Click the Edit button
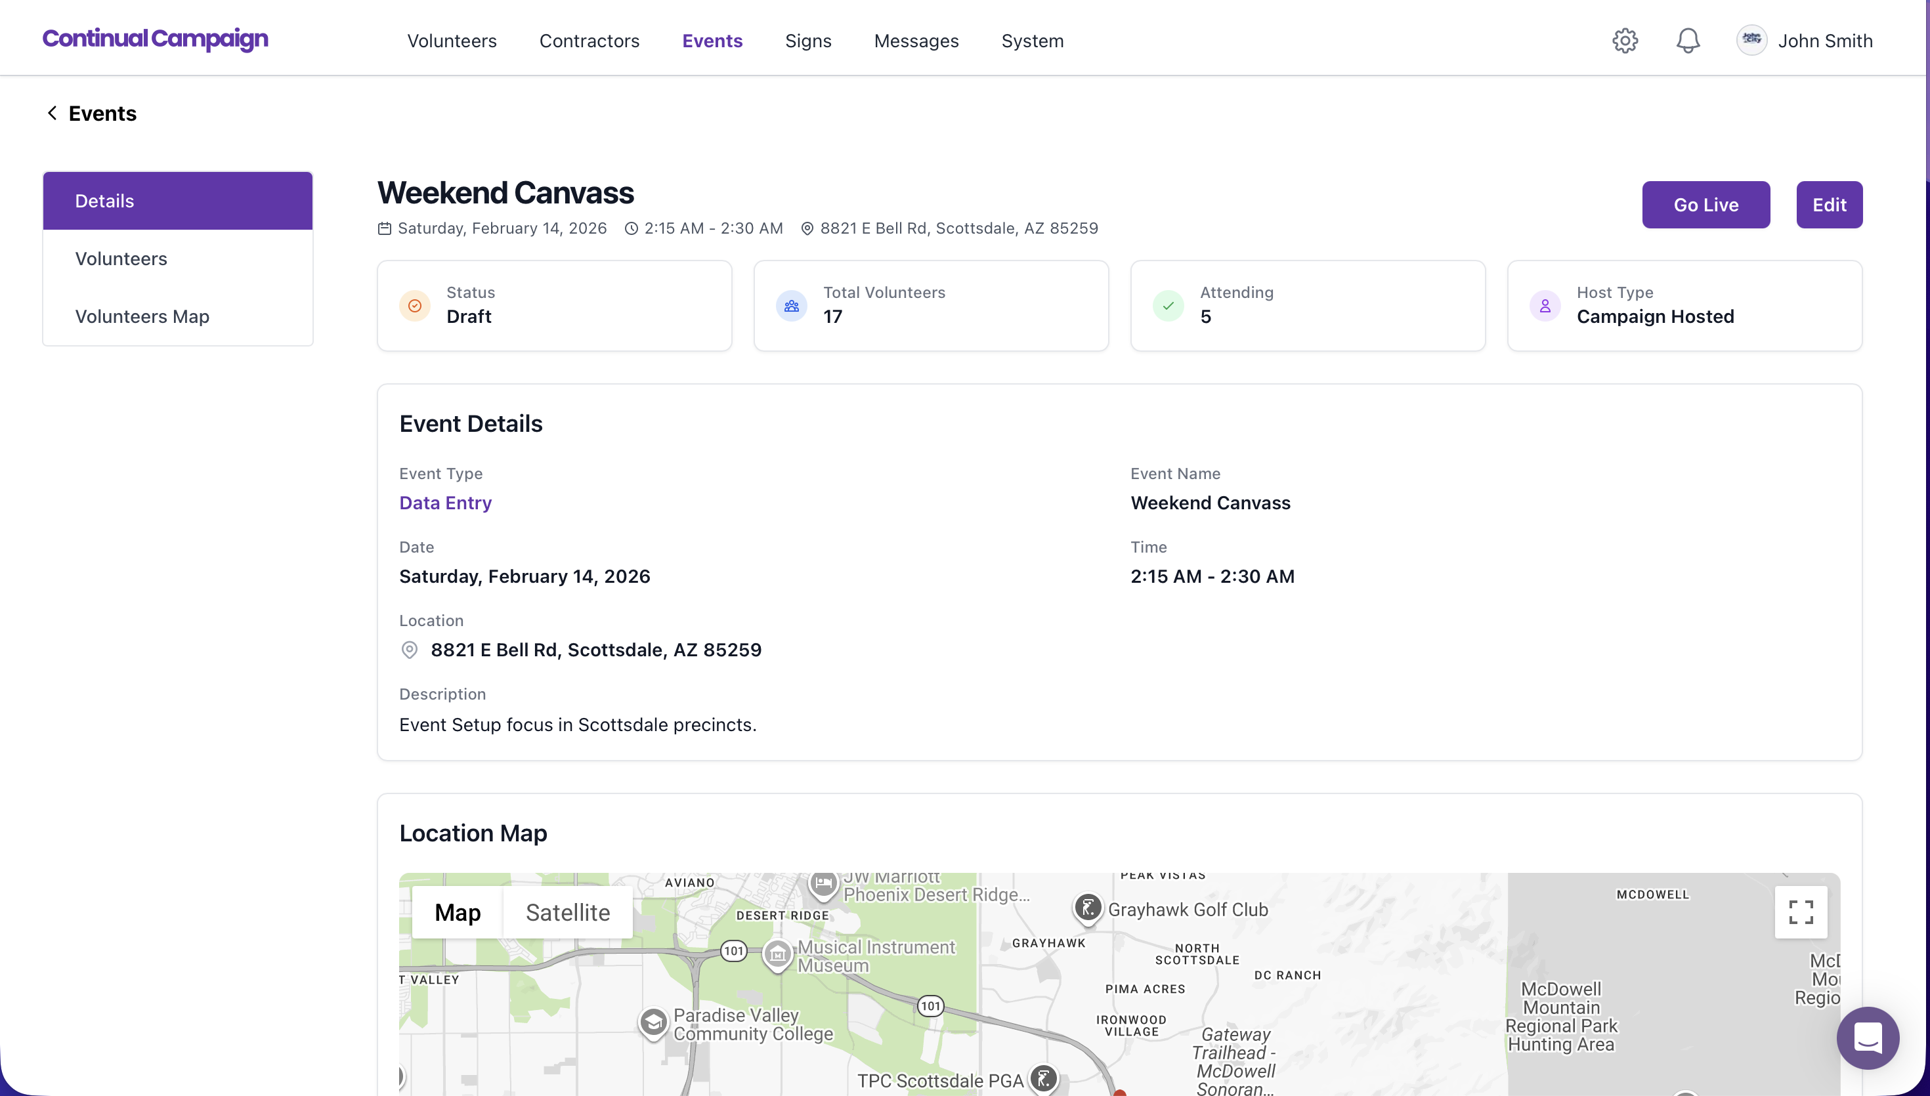1930x1096 pixels. tap(1829, 204)
